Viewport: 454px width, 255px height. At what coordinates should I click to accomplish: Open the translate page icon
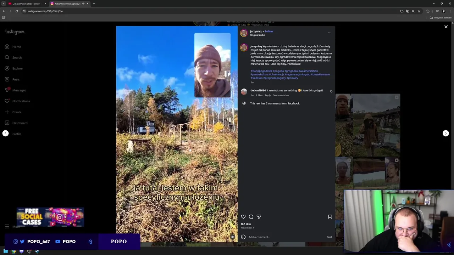tap(407, 11)
